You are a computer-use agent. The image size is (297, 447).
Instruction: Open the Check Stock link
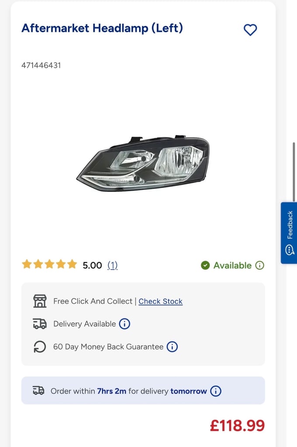point(161,301)
